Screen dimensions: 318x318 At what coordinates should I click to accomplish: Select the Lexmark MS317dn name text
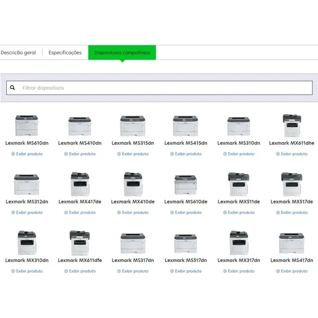click(133, 260)
